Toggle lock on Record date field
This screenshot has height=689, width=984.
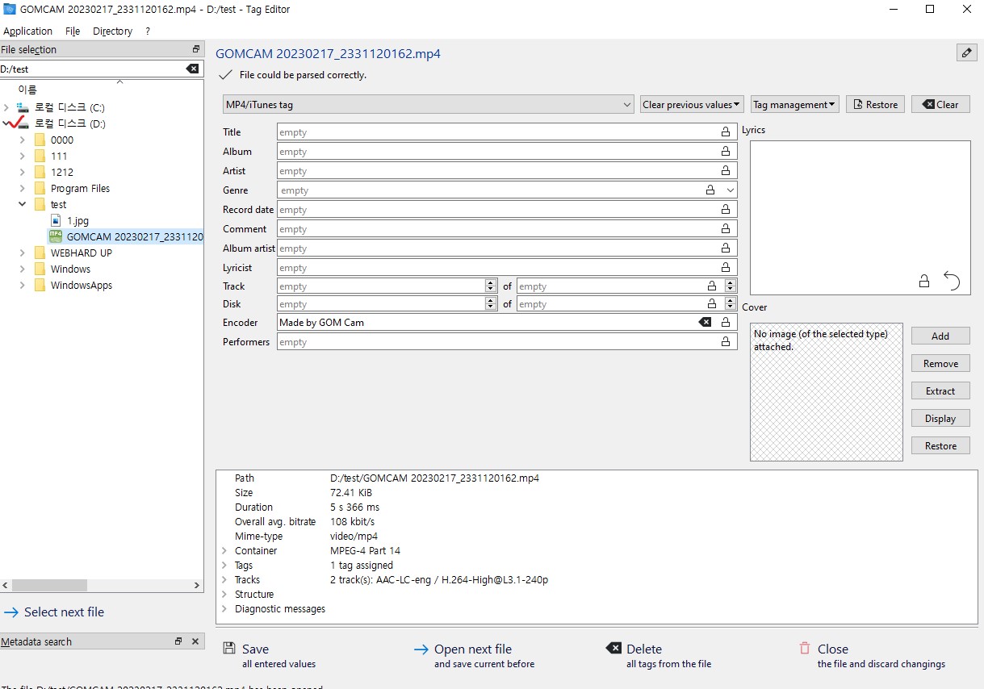(726, 209)
